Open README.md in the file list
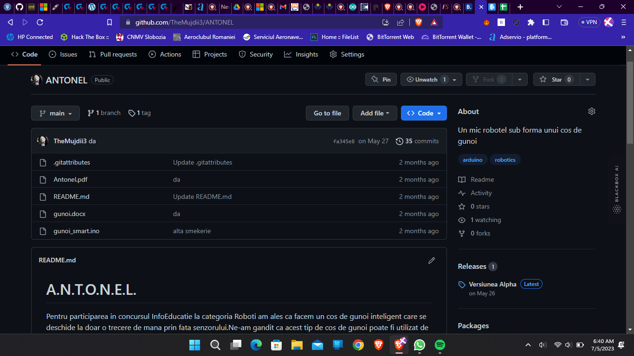Screen dimensions: 634x356 (x=71, y=197)
